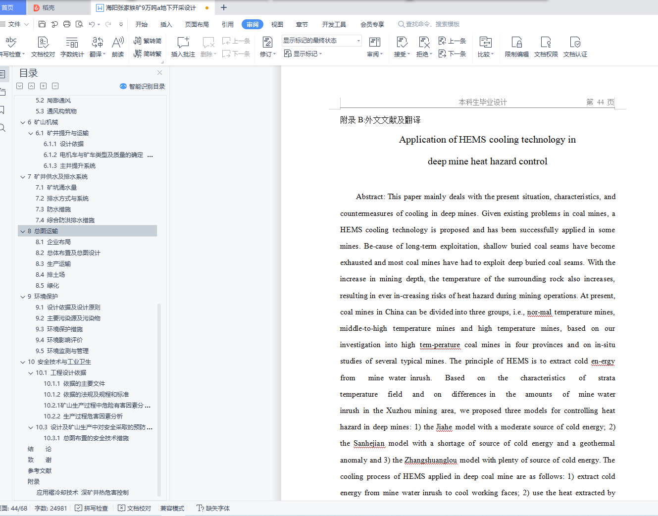Click the bookmark icon in left sidebar
Image resolution: width=658 pixels, height=516 pixels.
click(2, 110)
